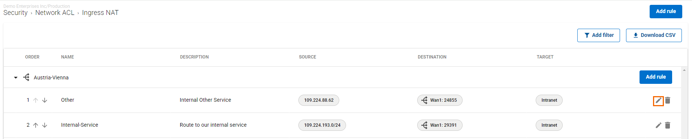Download the rules as CSV
The width and height of the screenshot is (692, 139).
[x=654, y=35]
